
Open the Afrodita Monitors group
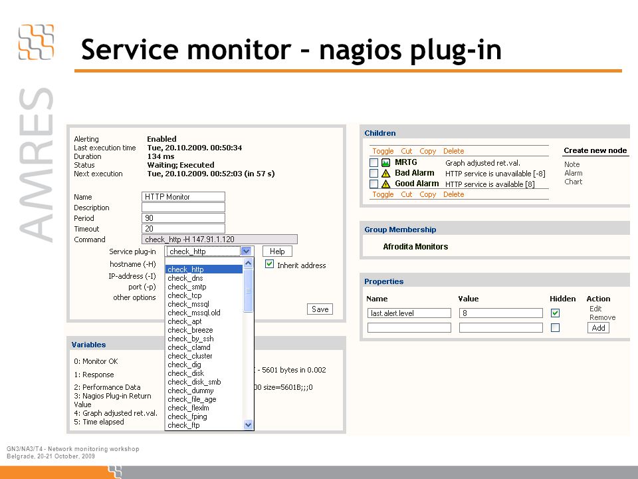[x=415, y=246]
